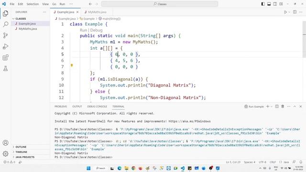Image resolution: width=306 pixels, height=172 pixels.
Task: Open the Source Control view
Action: 5,35
